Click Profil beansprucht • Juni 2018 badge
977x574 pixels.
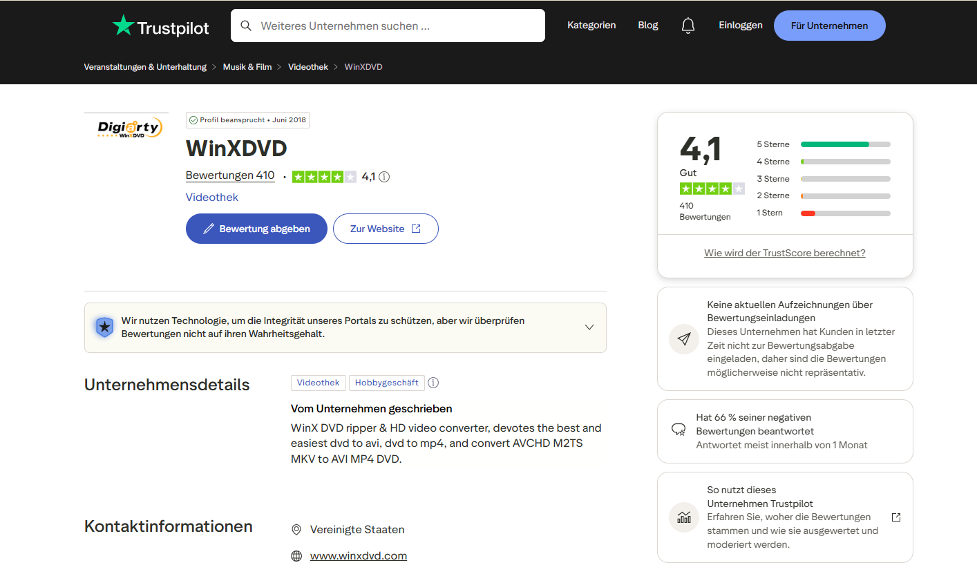(247, 120)
